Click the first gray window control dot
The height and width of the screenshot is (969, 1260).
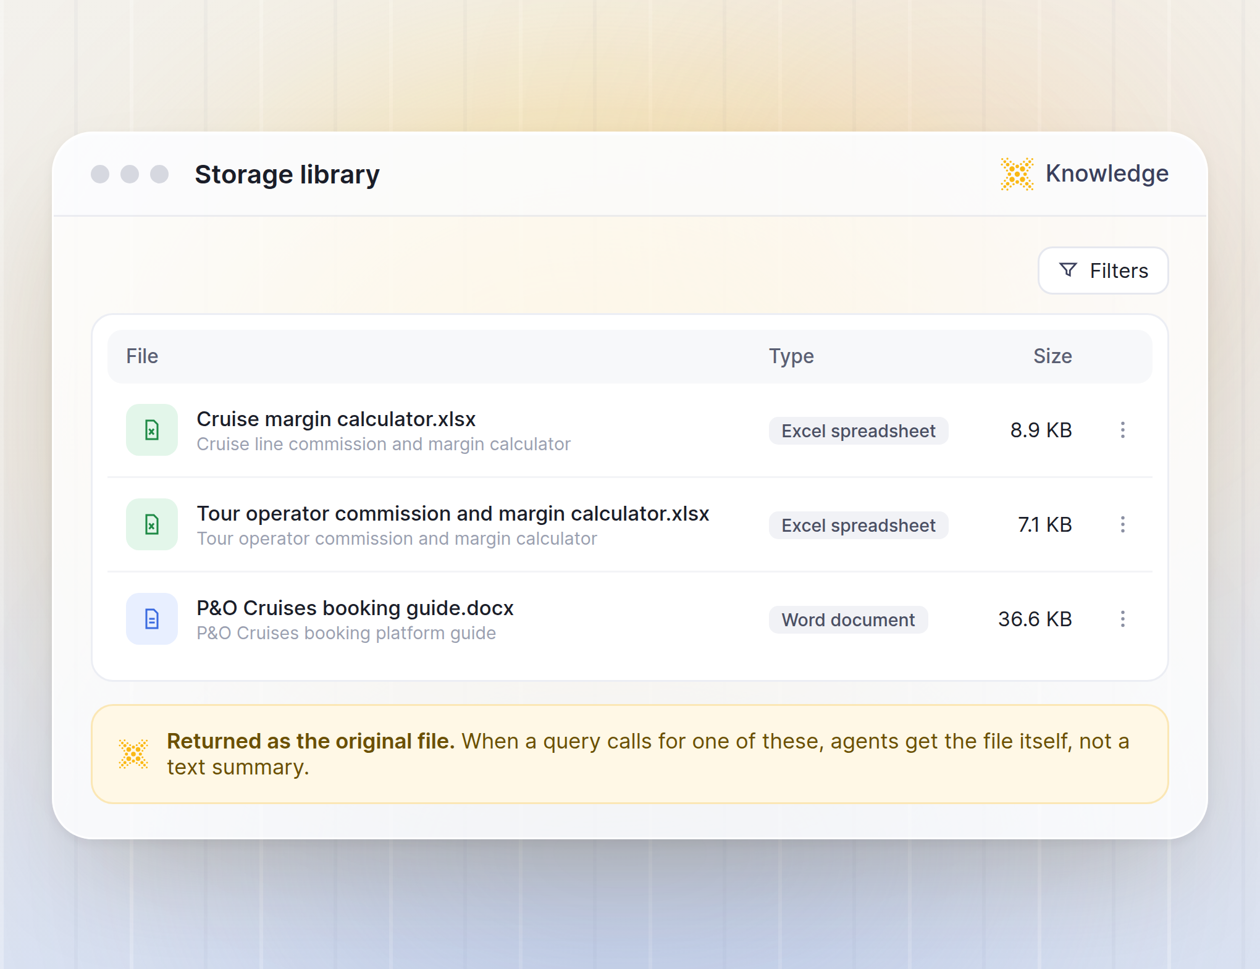[100, 174]
